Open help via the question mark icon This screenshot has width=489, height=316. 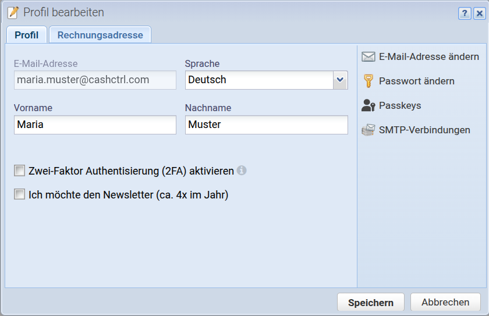[x=465, y=13]
